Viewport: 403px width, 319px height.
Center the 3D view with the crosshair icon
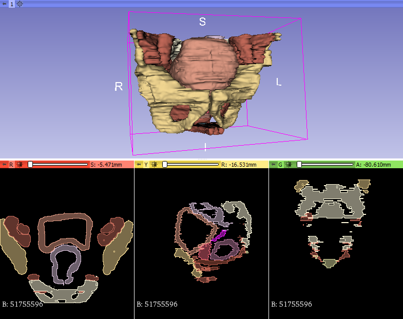click(x=20, y=4)
